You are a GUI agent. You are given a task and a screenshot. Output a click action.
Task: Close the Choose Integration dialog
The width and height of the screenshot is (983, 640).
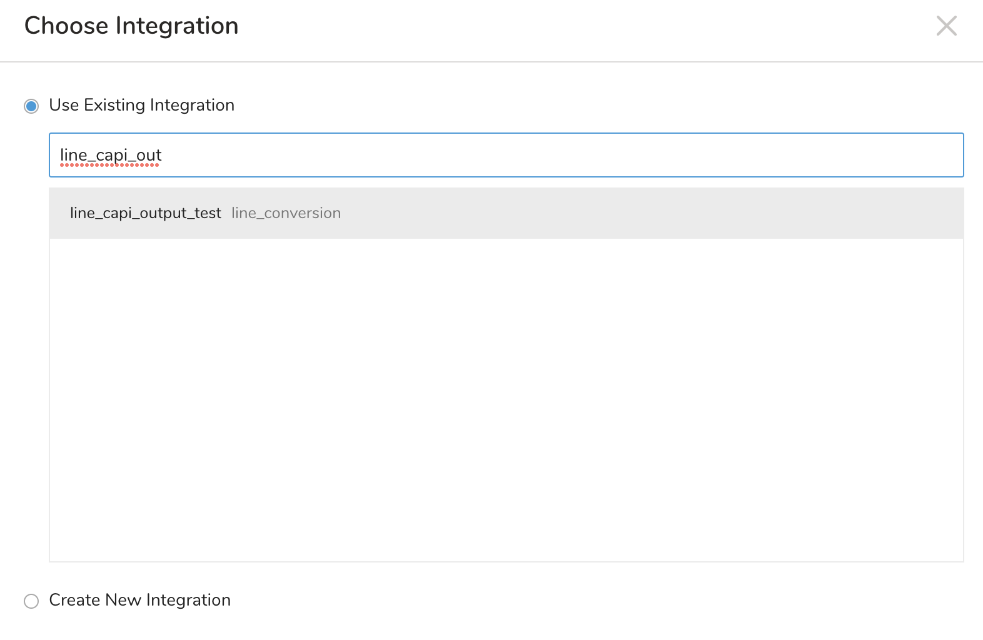pyautogui.click(x=946, y=26)
